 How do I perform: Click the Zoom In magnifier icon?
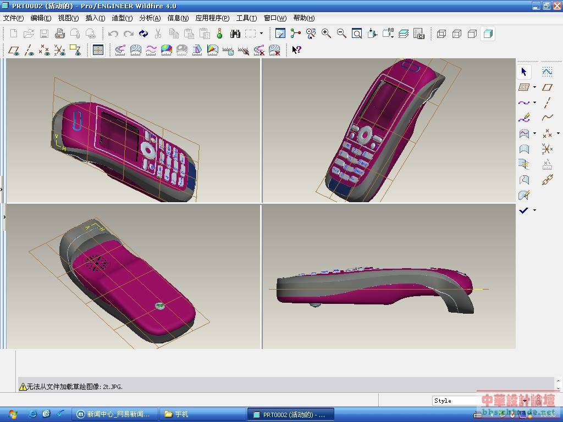(326, 34)
